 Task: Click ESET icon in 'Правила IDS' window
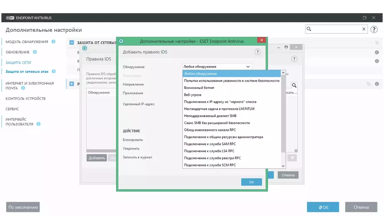pyautogui.click(x=84, y=48)
